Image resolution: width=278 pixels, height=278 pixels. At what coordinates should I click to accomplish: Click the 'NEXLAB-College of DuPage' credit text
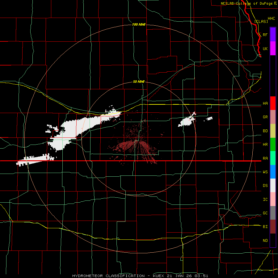tap(246, 3)
